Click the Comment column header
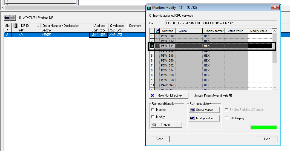The height and width of the screenshot is (151, 290). [x=136, y=26]
